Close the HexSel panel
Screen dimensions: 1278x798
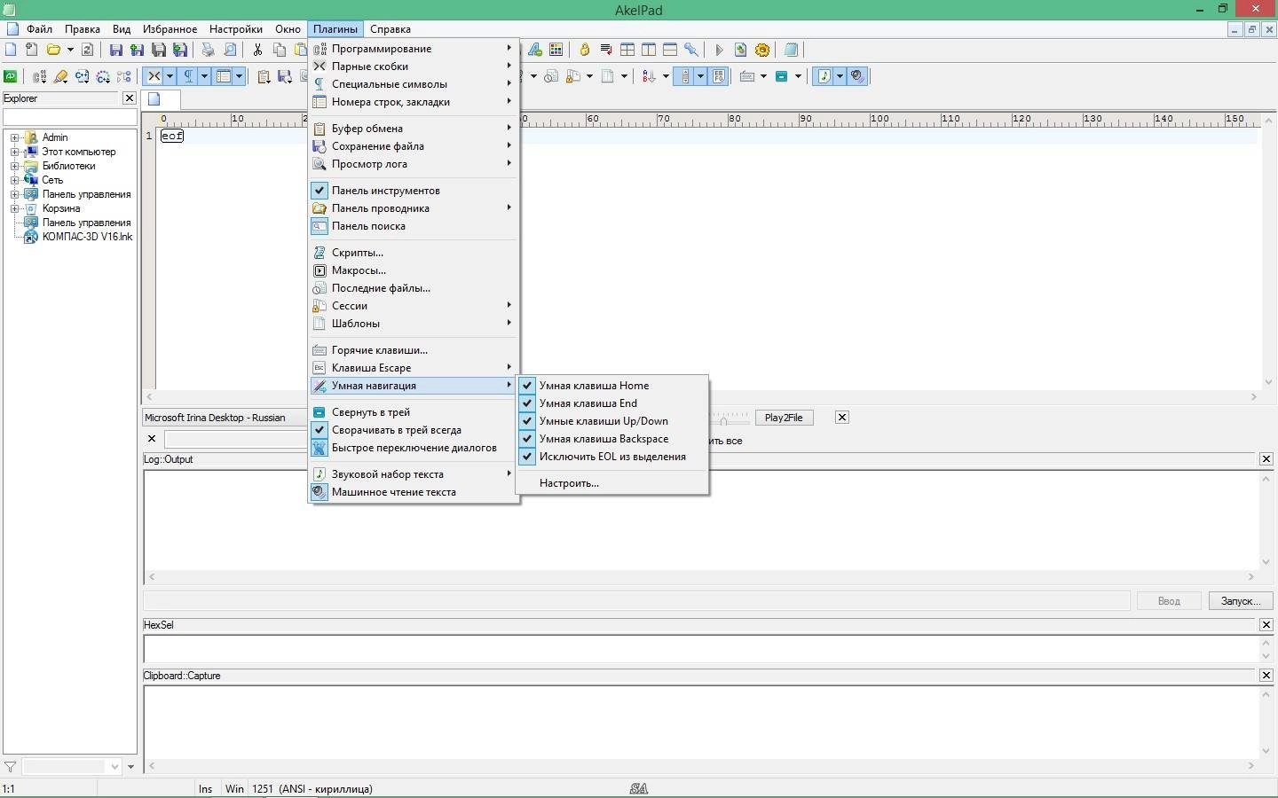pyautogui.click(x=1266, y=625)
